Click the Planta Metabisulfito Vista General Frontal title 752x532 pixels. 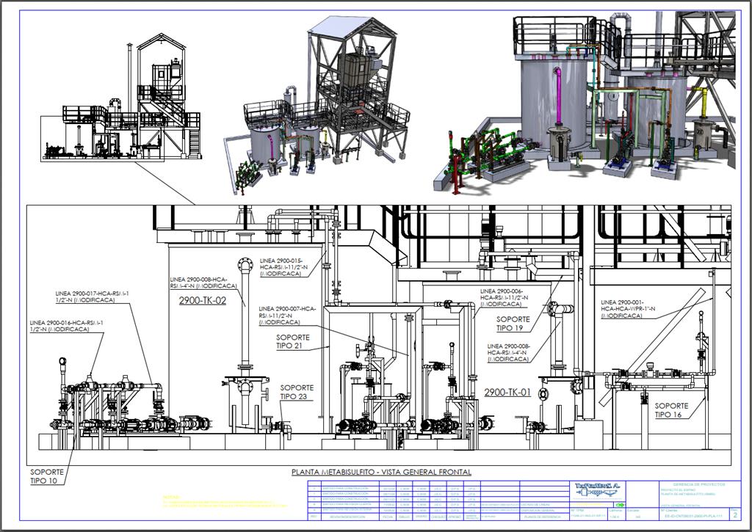click(381, 472)
